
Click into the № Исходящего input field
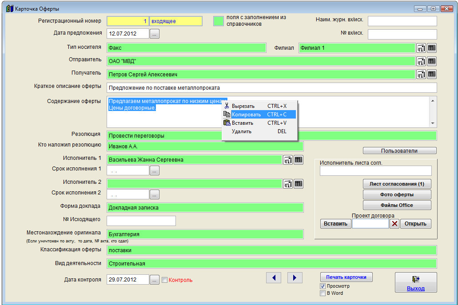coord(141,221)
